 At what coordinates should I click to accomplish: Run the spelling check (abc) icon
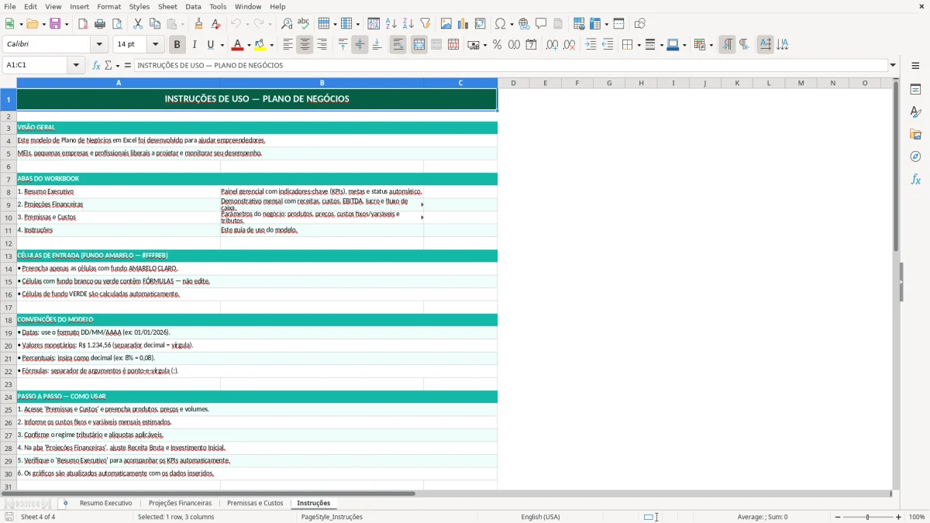pos(304,24)
